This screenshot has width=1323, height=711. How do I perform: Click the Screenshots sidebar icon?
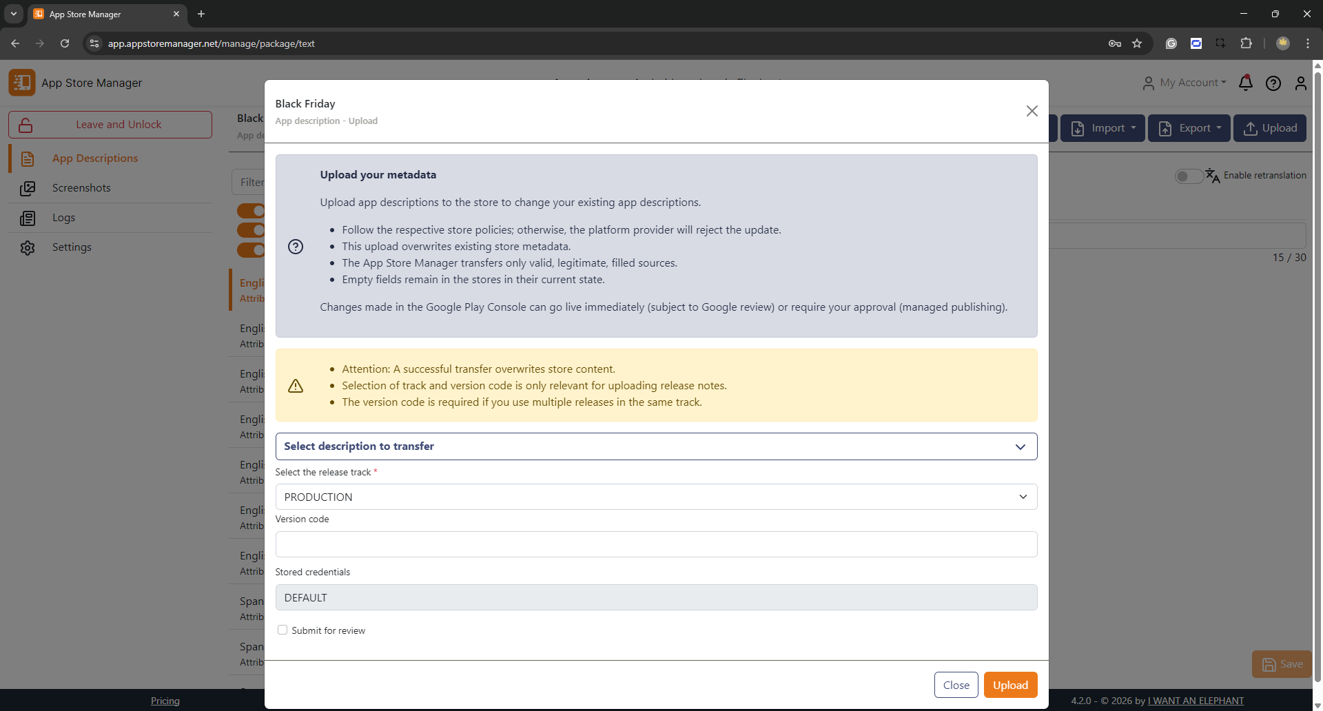[28, 188]
